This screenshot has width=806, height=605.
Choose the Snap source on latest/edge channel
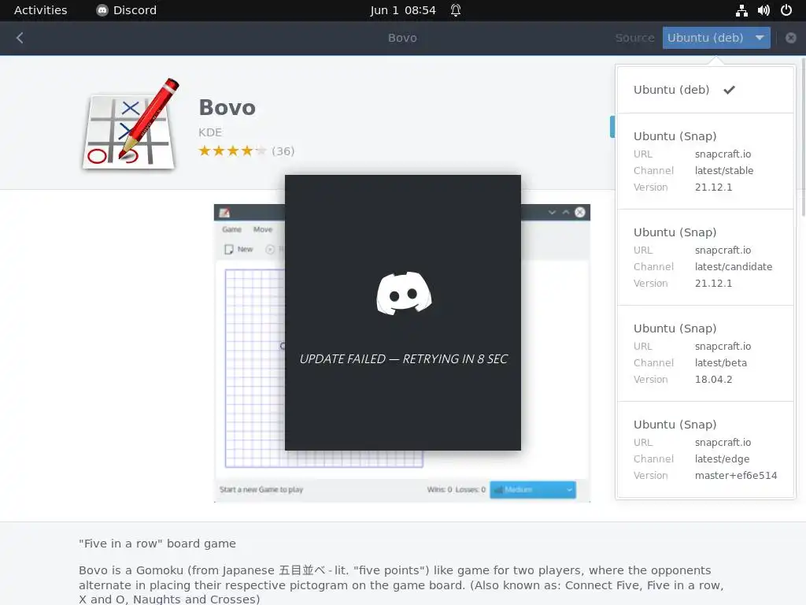(705, 450)
